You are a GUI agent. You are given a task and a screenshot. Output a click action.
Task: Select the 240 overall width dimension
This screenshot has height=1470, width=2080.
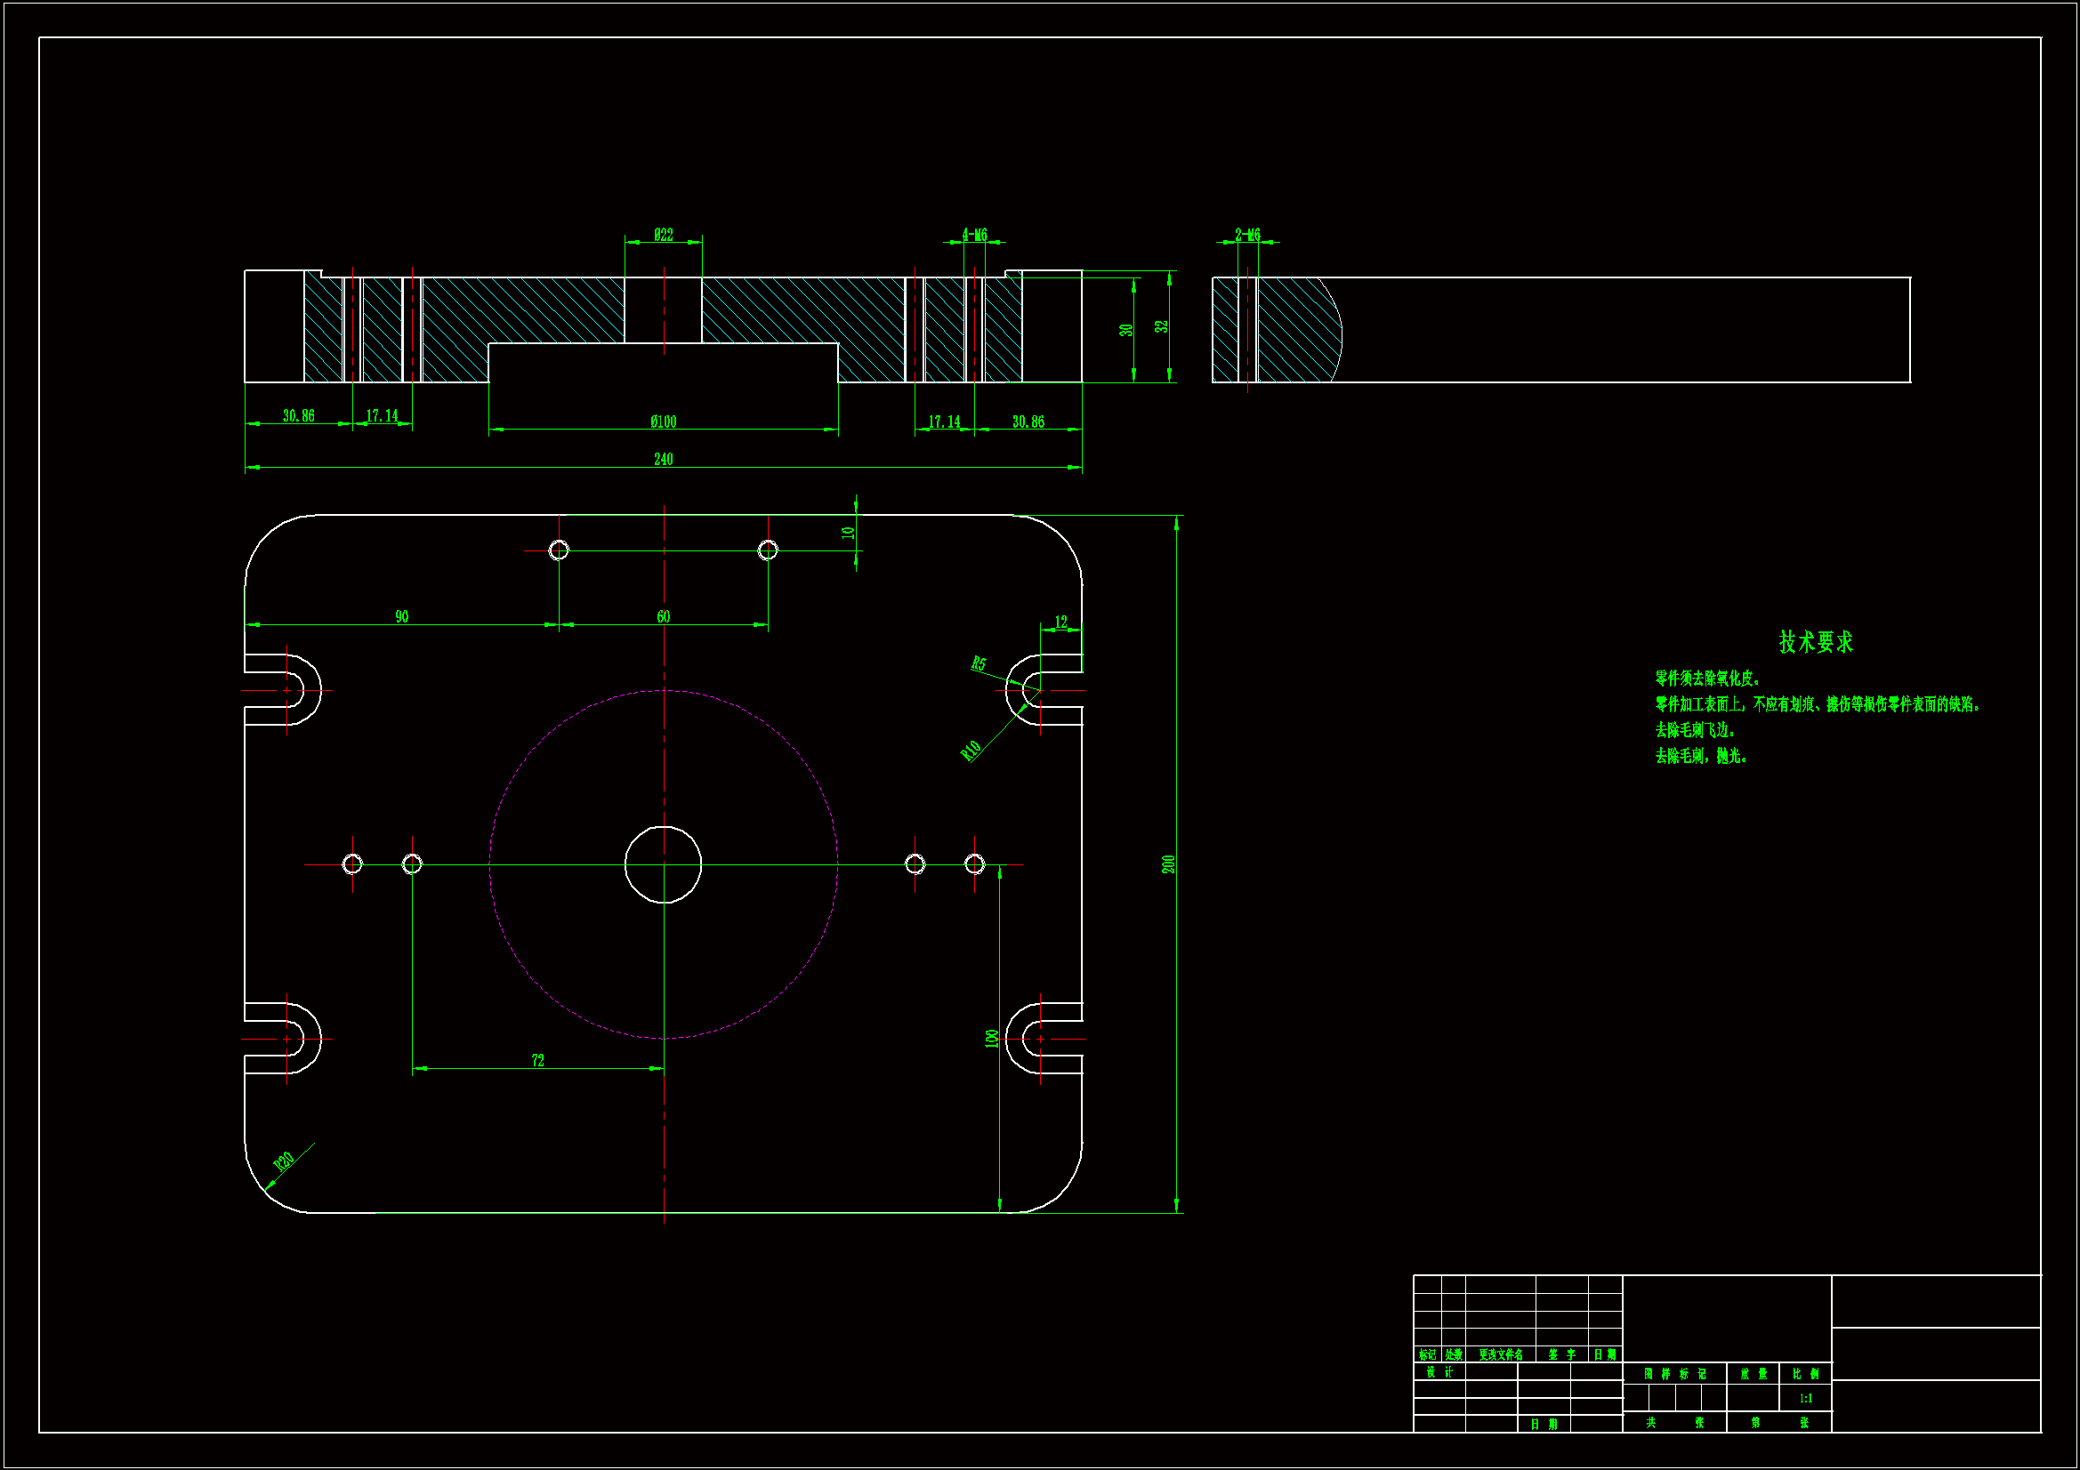663,459
